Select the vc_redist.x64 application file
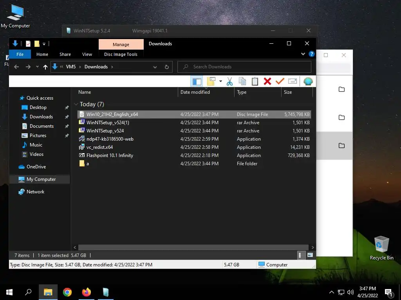This screenshot has height=300, width=401. (194, 147)
